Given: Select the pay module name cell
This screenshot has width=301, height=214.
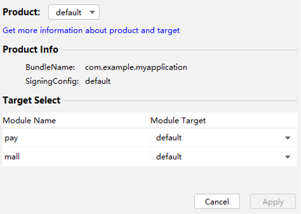Looking at the screenshot, I should [76, 138].
